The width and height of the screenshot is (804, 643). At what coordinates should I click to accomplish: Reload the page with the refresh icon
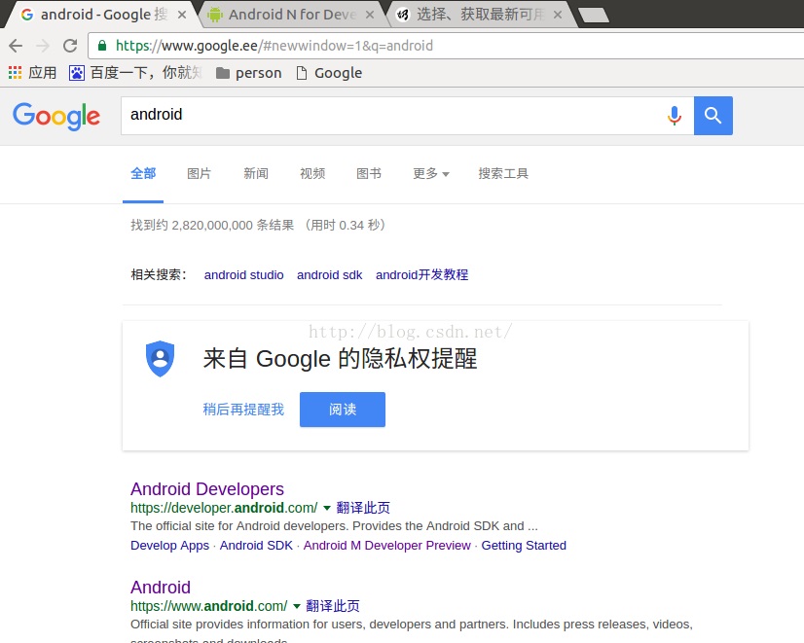[x=70, y=46]
